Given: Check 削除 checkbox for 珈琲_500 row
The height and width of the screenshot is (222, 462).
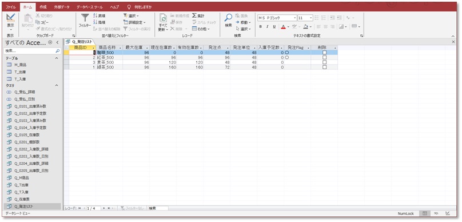Looking at the screenshot, I should [x=324, y=53].
